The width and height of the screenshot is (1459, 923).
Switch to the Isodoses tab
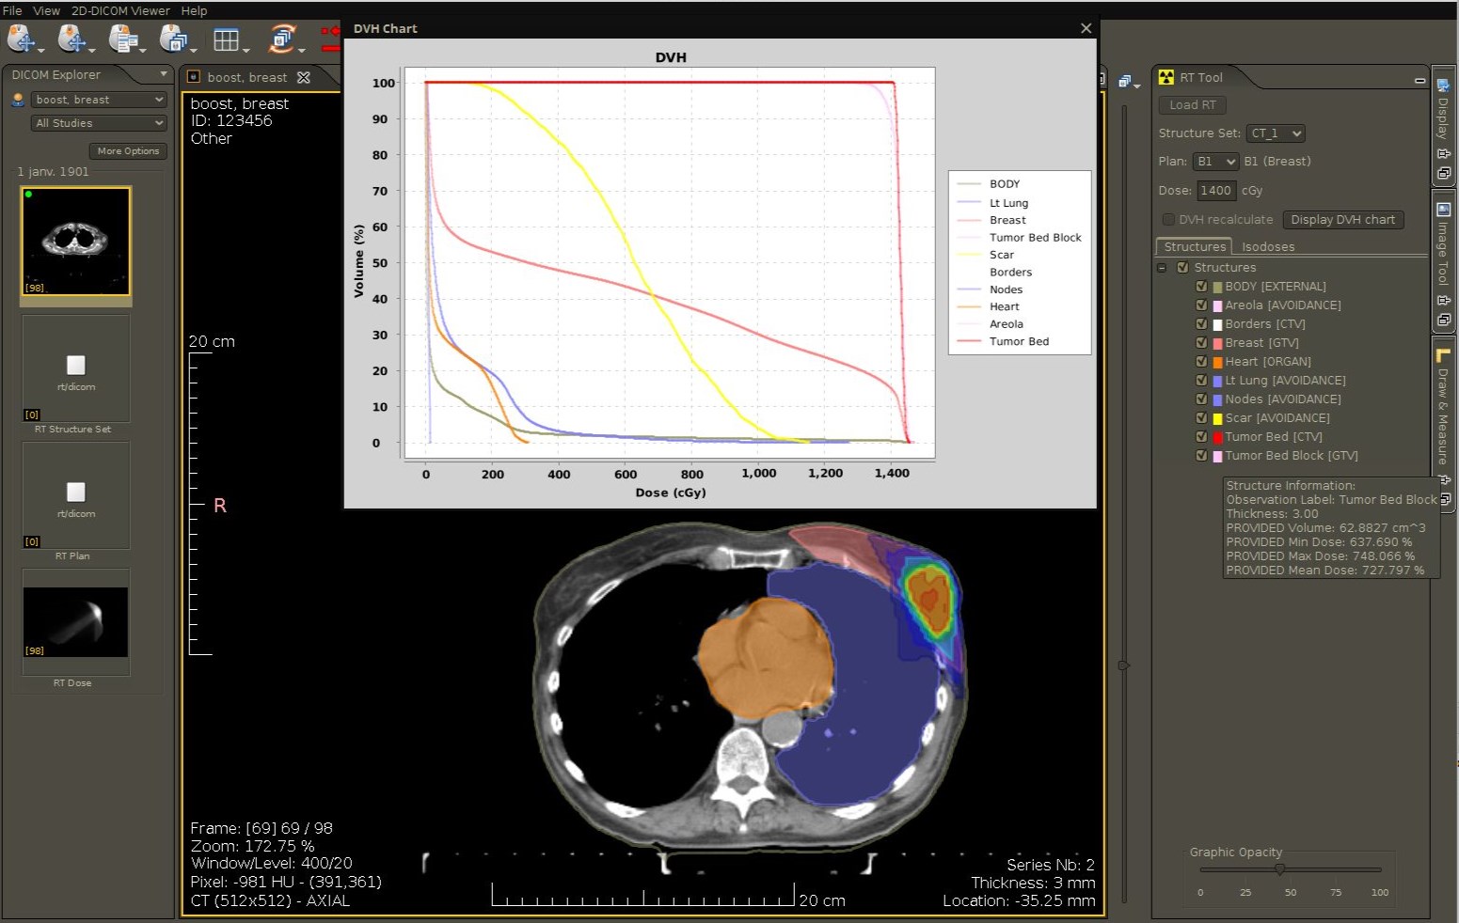(1267, 247)
